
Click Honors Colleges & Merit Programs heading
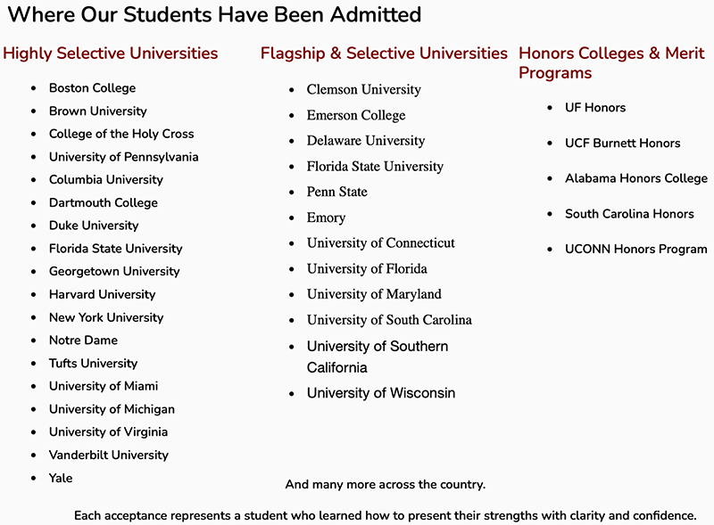pyautogui.click(x=611, y=62)
